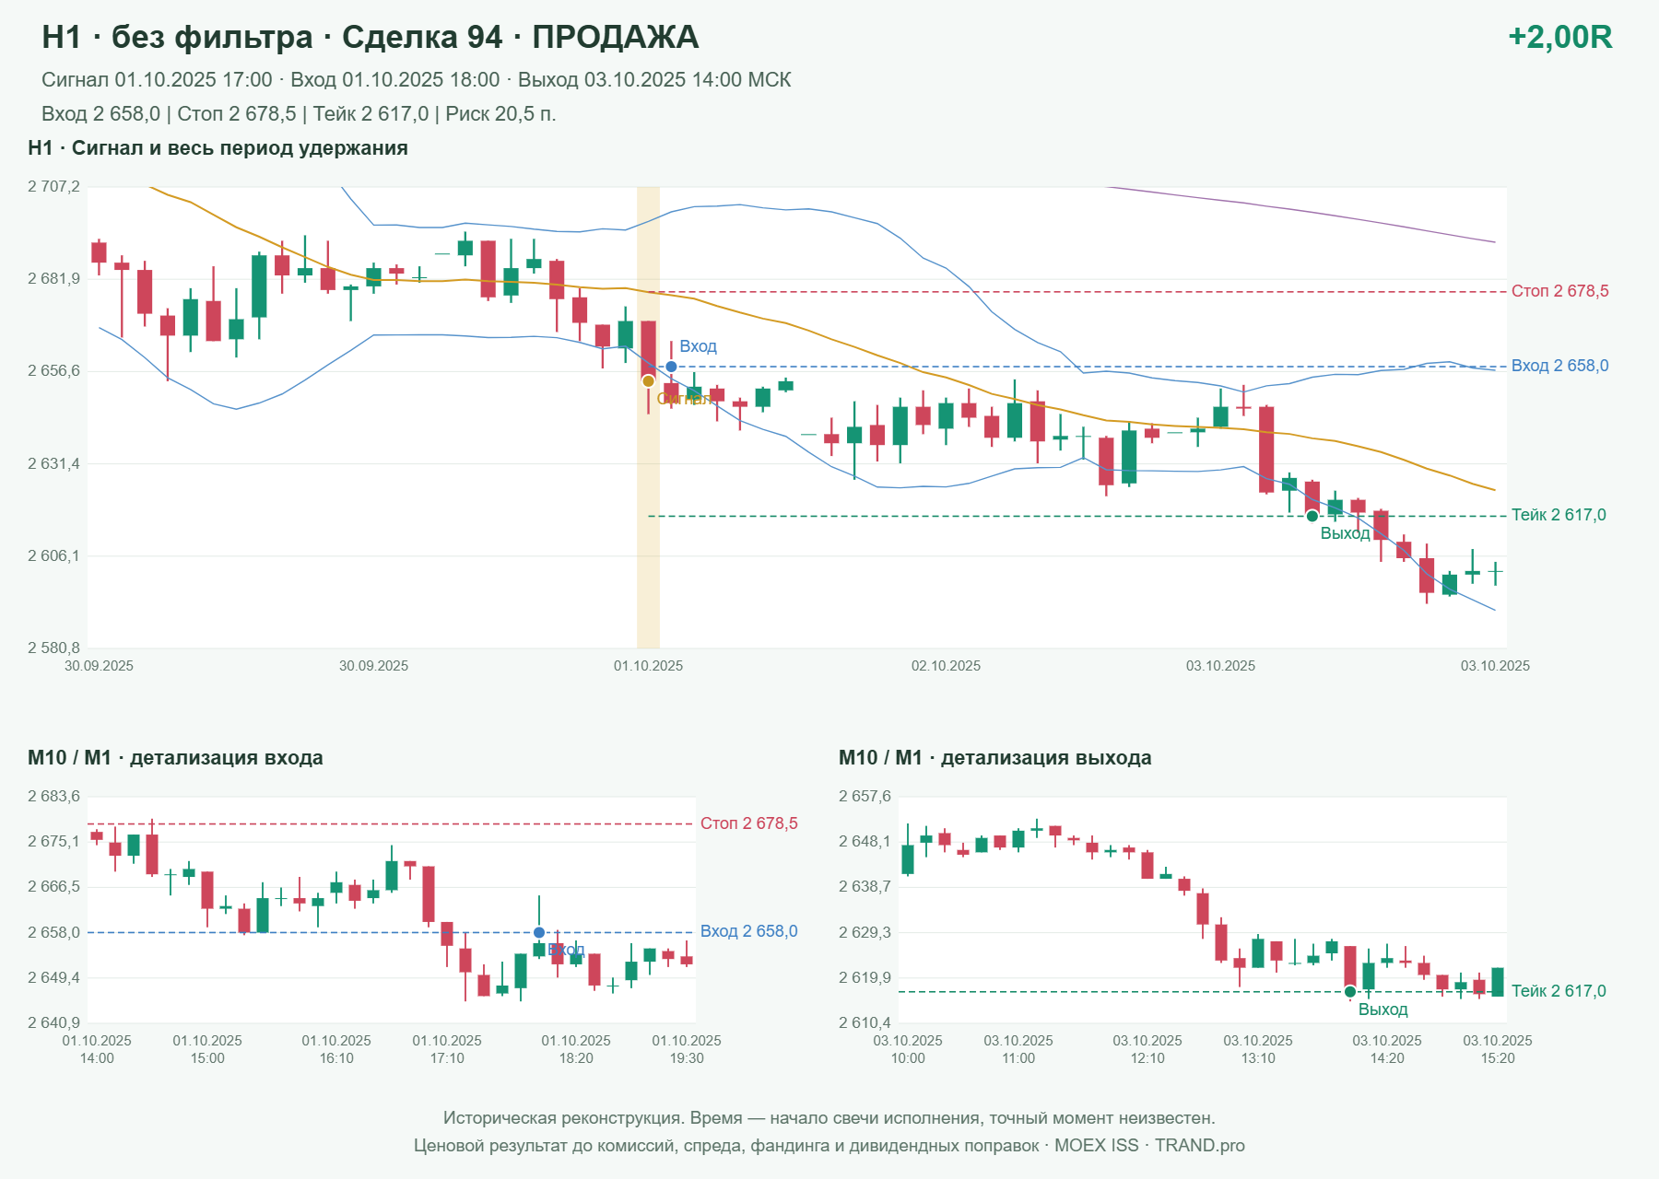Click the 01.10.2025 date on H1 X-axis
This screenshot has height=1179, width=1659.
(x=648, y=666)
